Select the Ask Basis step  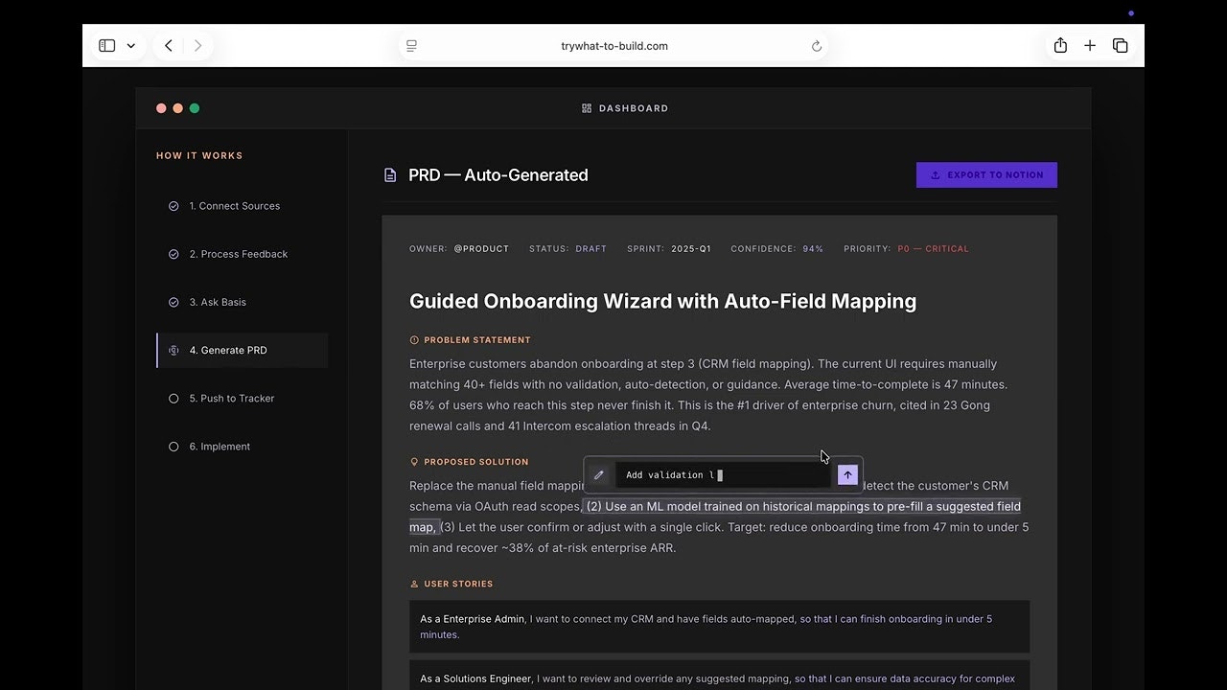[x=219, y=302]
